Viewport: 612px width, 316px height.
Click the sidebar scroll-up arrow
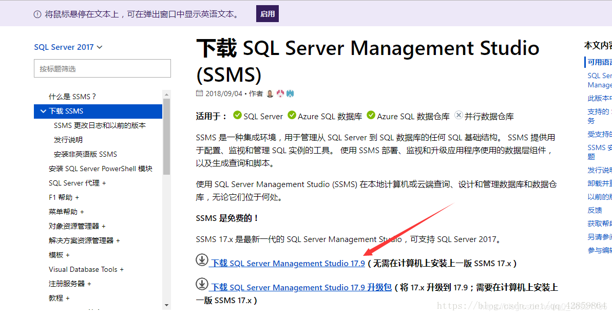[167, 95]
